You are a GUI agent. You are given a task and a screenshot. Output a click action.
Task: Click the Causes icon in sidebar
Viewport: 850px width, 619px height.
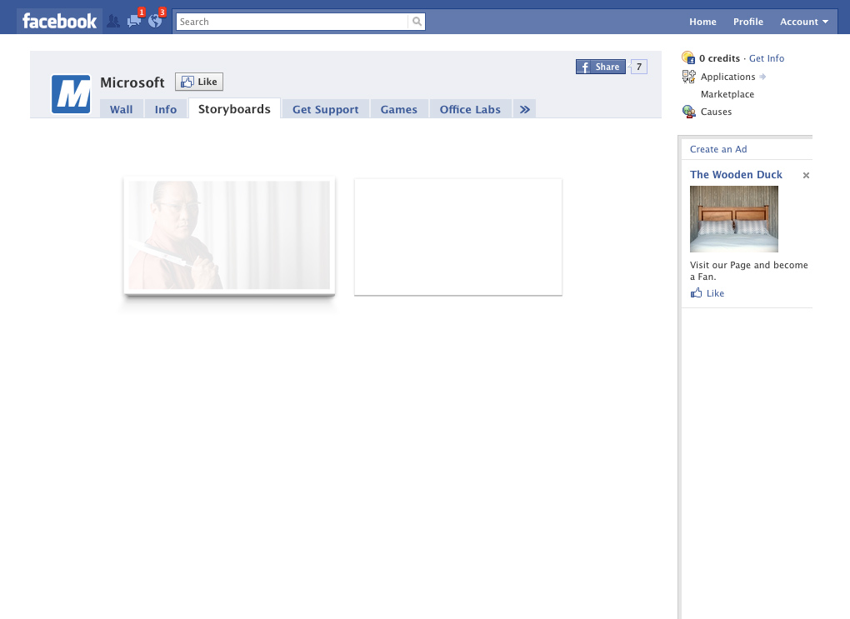[x=688, y=112]
